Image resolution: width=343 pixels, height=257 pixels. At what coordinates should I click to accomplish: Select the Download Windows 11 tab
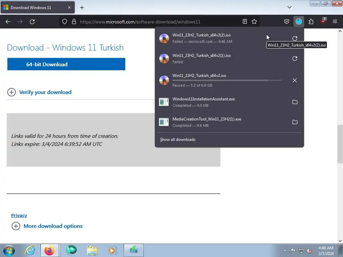coord(38,7)
